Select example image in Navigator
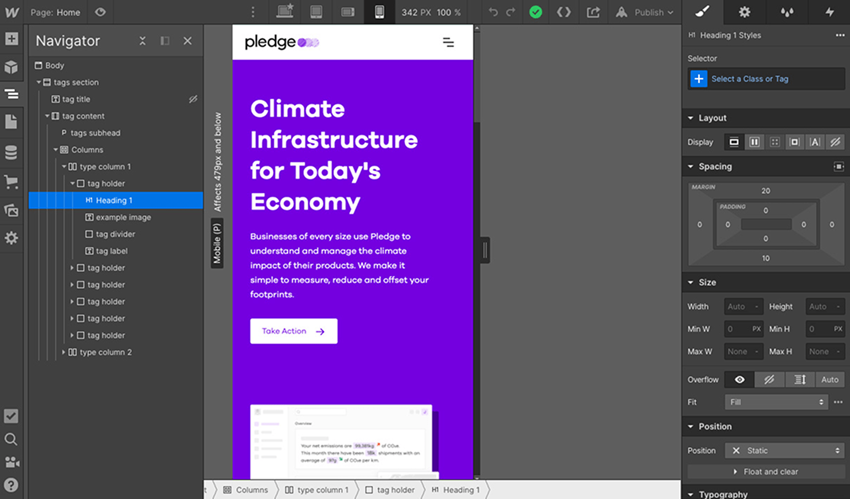850x499 pixels. click(116, 217)
